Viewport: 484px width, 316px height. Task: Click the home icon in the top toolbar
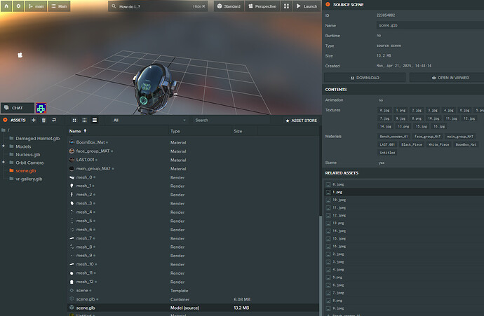click(x=6, y=6)
